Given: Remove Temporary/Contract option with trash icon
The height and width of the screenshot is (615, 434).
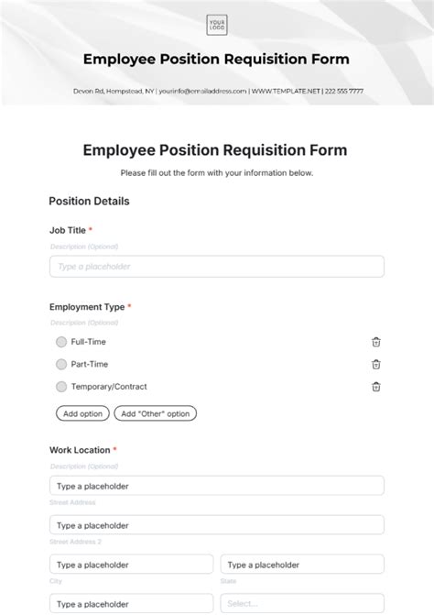Looking at the screenshot, I should (x=376, y=387).
